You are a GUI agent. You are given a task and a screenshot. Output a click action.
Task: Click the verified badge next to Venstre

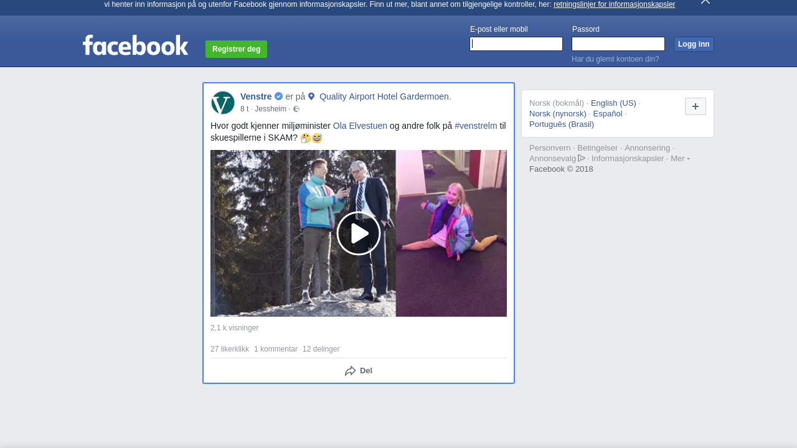point(279,96)
